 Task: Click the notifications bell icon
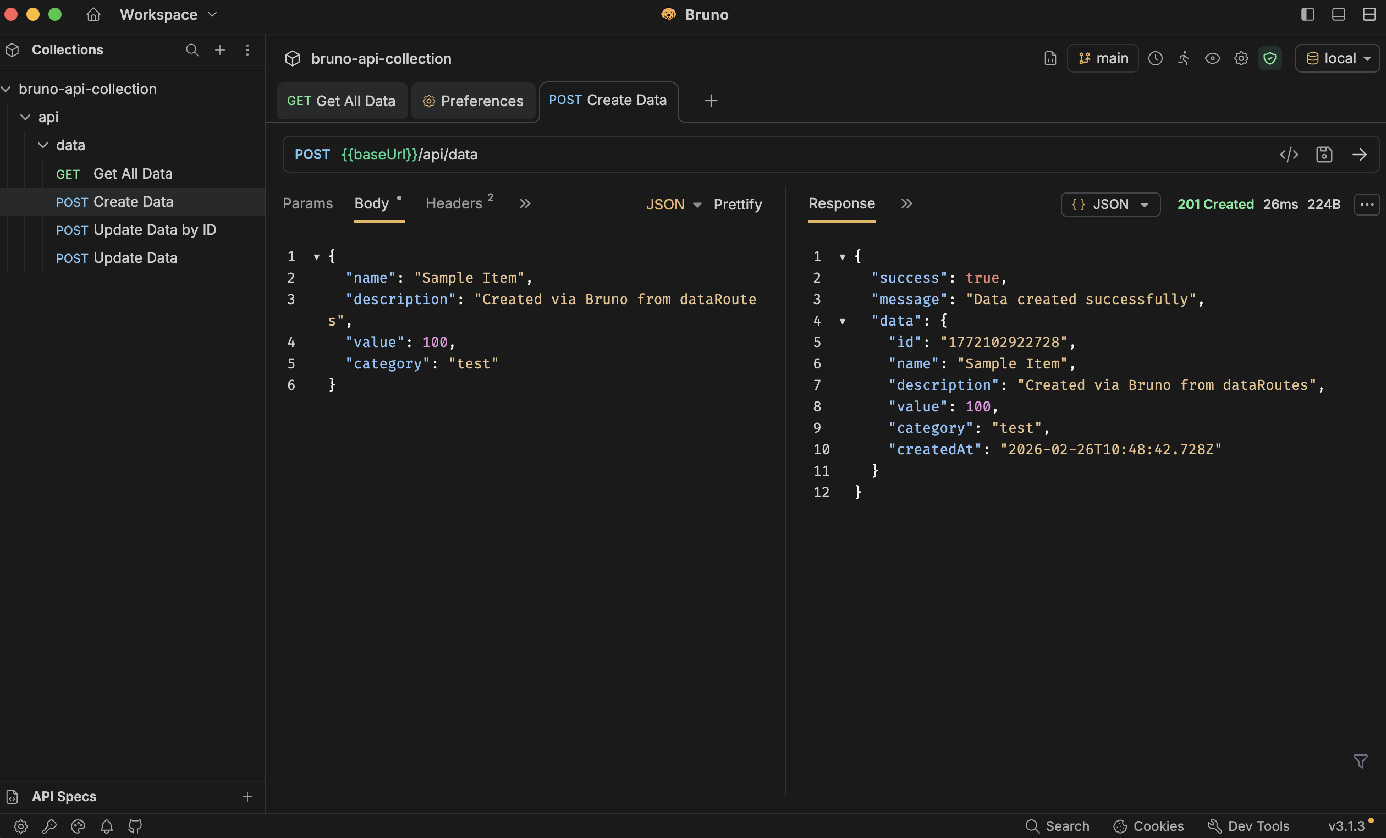point(106,827)
